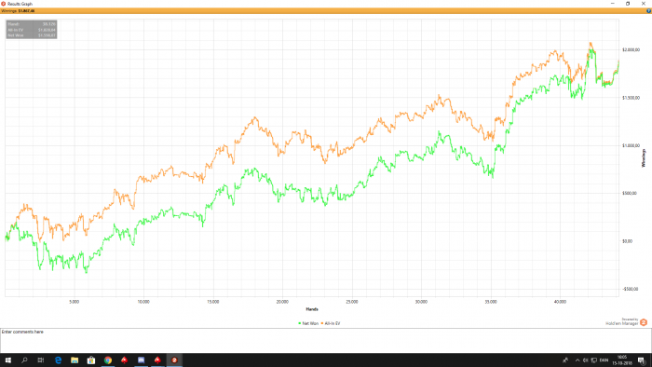Click the $500,00 label on the winnings axis
The width and height of the screenshot is (652, 367).
tap(630, 193)
